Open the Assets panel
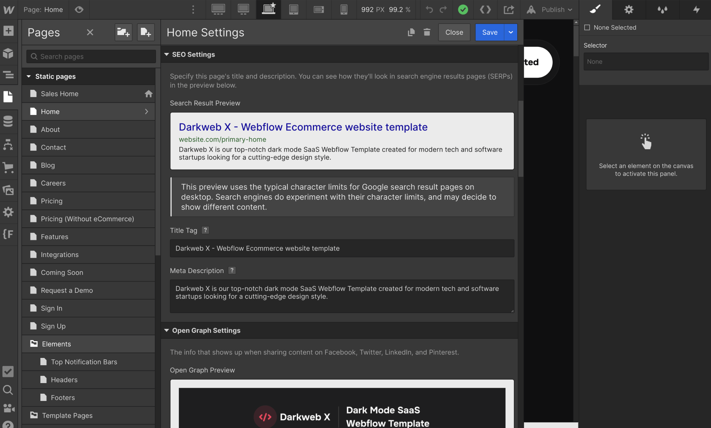Viewport: 711px width, 428px height. [8, 190]
